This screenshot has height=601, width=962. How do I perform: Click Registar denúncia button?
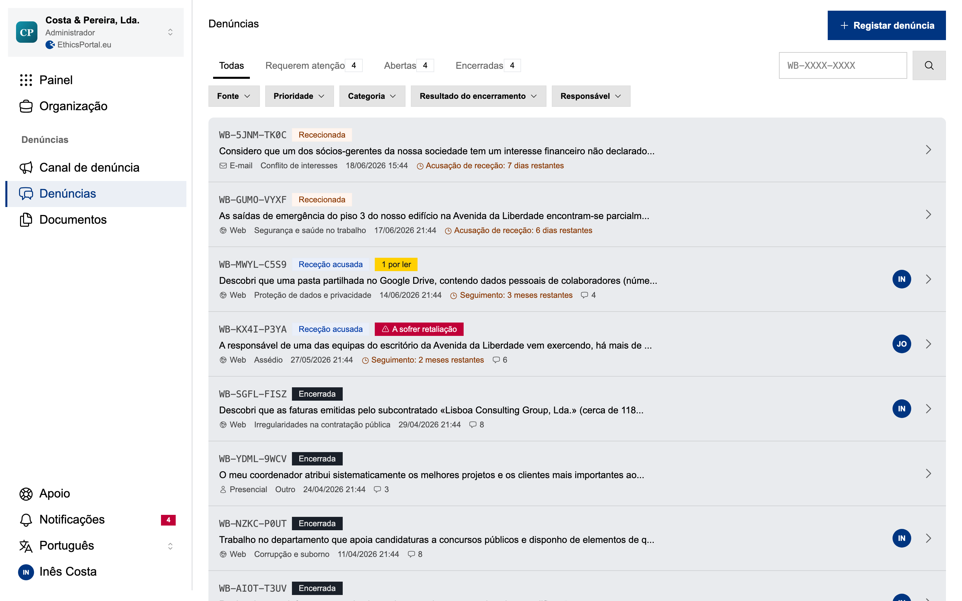[x=886, y=25]
